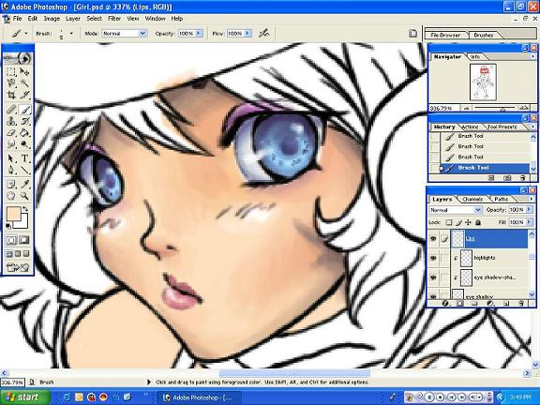Open the options bar Opacity slider arrow
The width and height of the screenshot is (540, 405).
pyautogui.click(x=199, y=34)
